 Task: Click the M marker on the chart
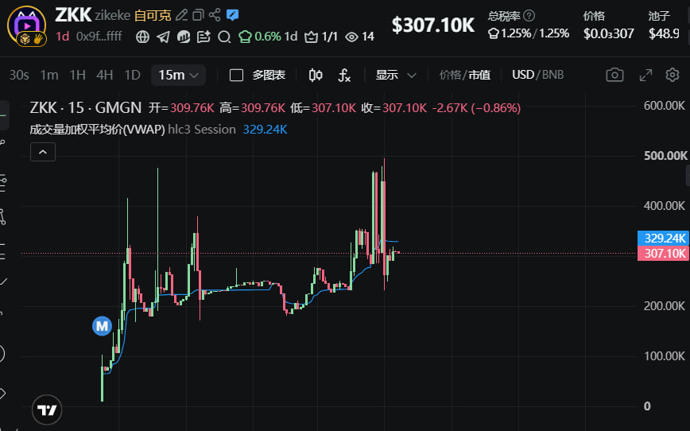coord(102,326)
